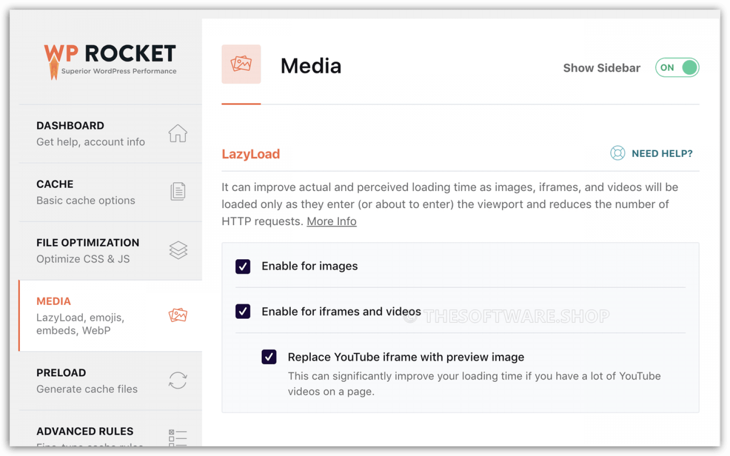The width and height of the screenshot is (730, 456).
Task: Open the Dashboard menu item
Action: [110, 133]
